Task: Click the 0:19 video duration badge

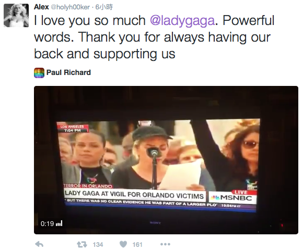Action: coord(51,223)
